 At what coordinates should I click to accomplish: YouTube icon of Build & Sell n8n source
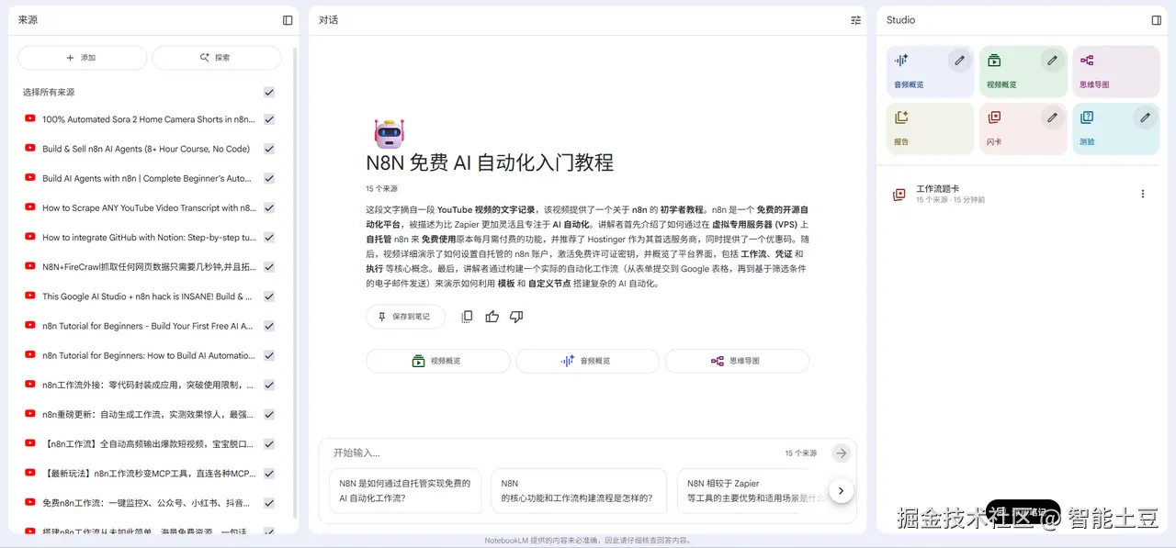click(x=30, y=149)
